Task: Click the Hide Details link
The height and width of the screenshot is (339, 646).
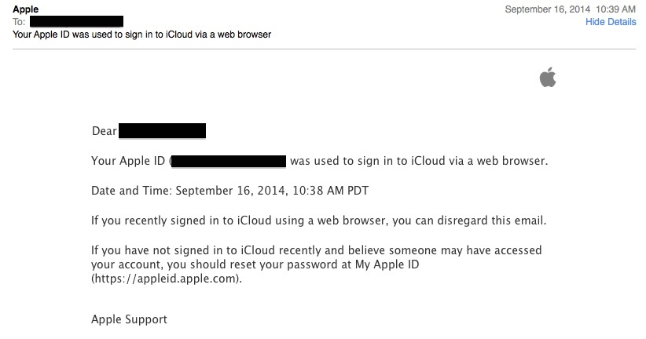Action: point(611,22)
